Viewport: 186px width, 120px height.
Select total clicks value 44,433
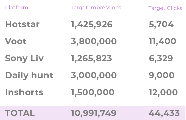(164, 113)
